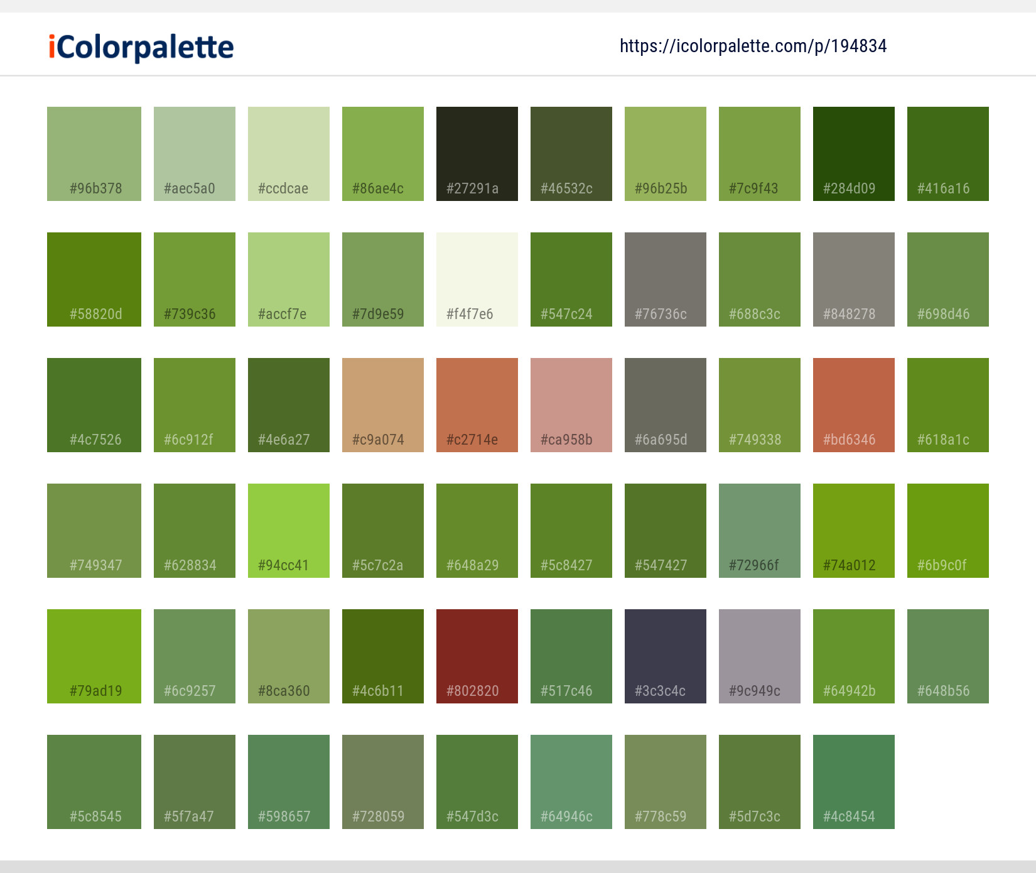
Task: Click the lavender-gray #9c949c swatch
Action: coord(760,656)
